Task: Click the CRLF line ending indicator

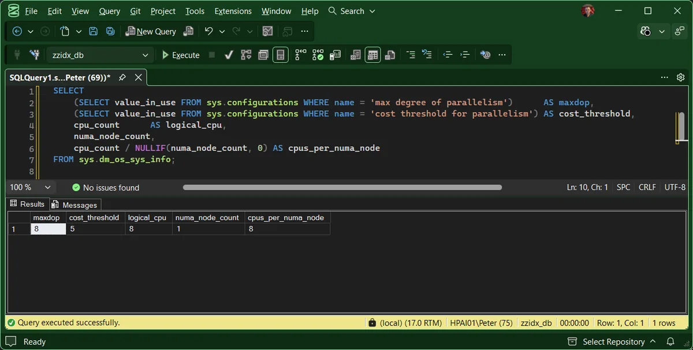Action: [x=647, y=187]
